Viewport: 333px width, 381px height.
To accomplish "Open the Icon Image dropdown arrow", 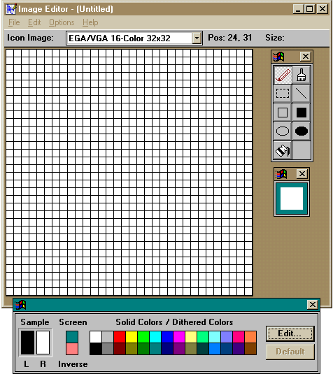I will [x=197, y=38].
